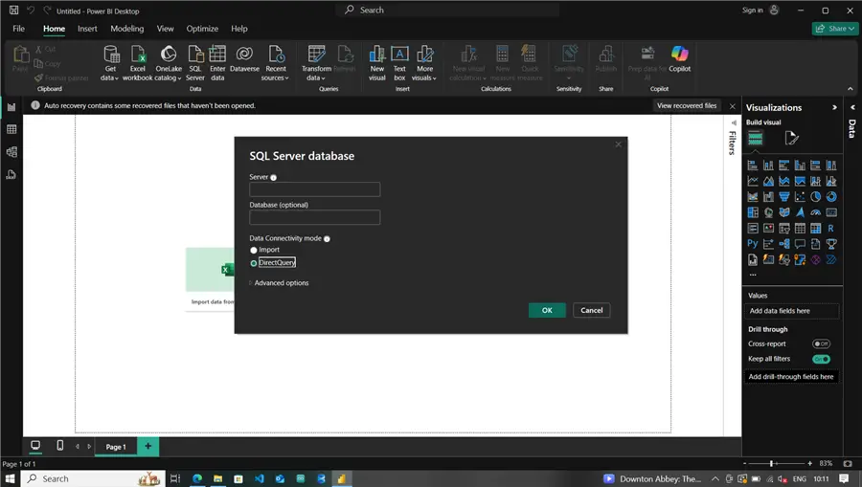Open the Get data dropdown
The width and height of the screenshot is (862, 487).
[x=110, y=62]
